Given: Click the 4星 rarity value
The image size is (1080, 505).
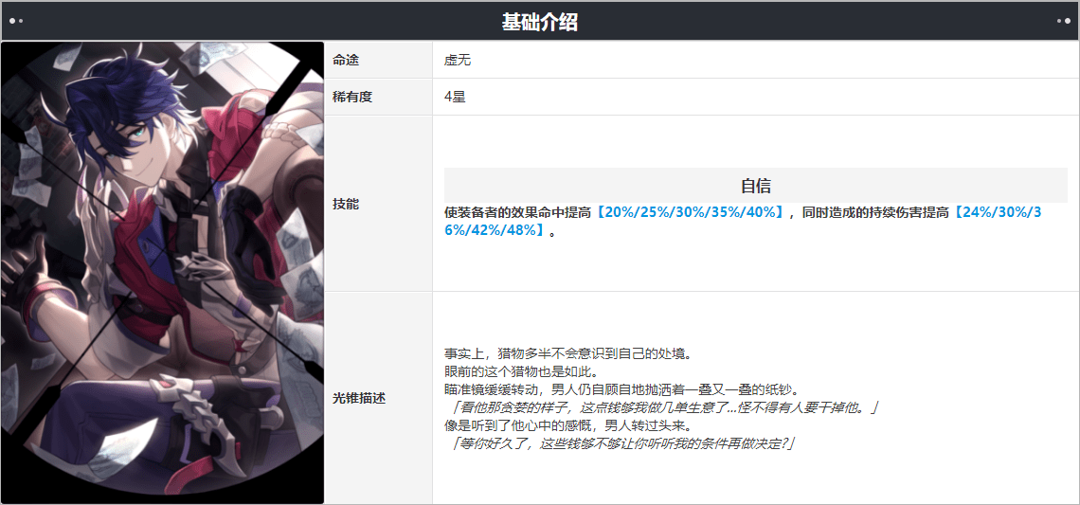Looking at the screenshot, I should 456,98.
